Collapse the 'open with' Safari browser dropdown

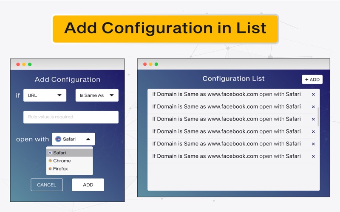pyautogui.click(x=73, y=139)
